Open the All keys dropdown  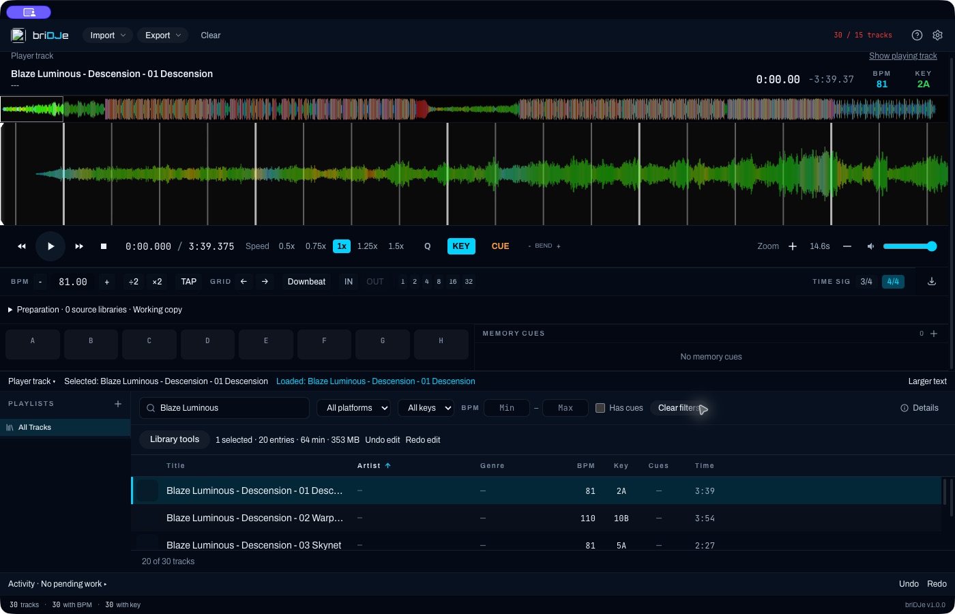[426, 408]
